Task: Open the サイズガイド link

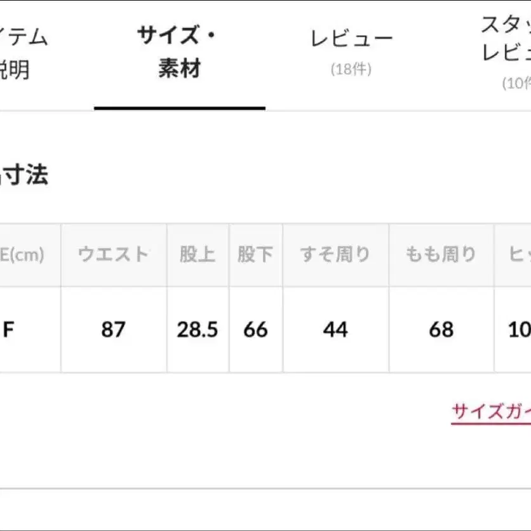Action: (x=490, y=412)
